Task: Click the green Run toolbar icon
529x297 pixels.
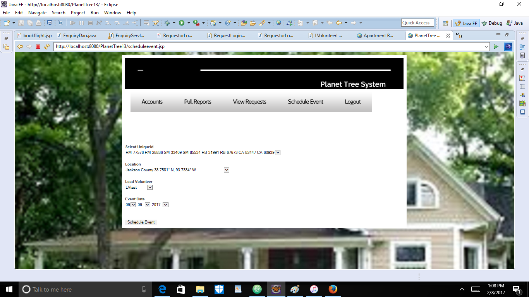Action: click(181, 23)
